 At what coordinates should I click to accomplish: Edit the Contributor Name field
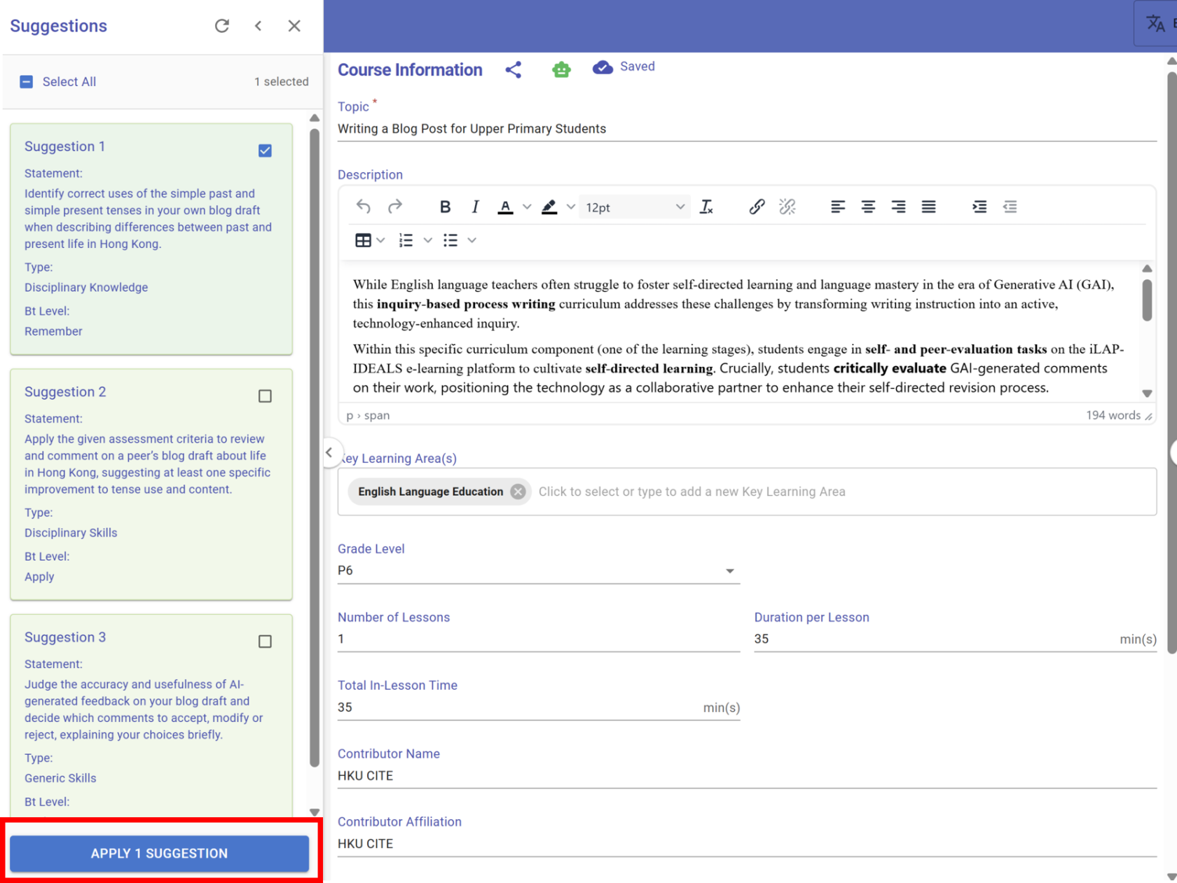[x=747, y=776]
